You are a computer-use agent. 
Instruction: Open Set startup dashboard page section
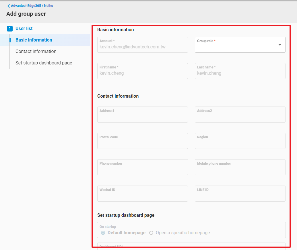tap(44, 63)
